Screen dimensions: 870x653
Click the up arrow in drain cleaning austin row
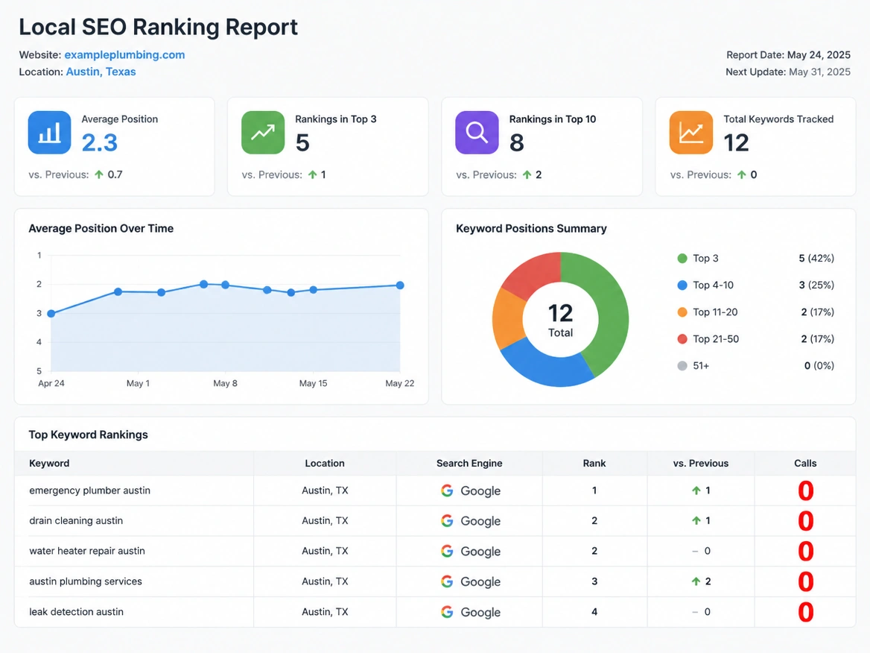(x=696, y=521)
